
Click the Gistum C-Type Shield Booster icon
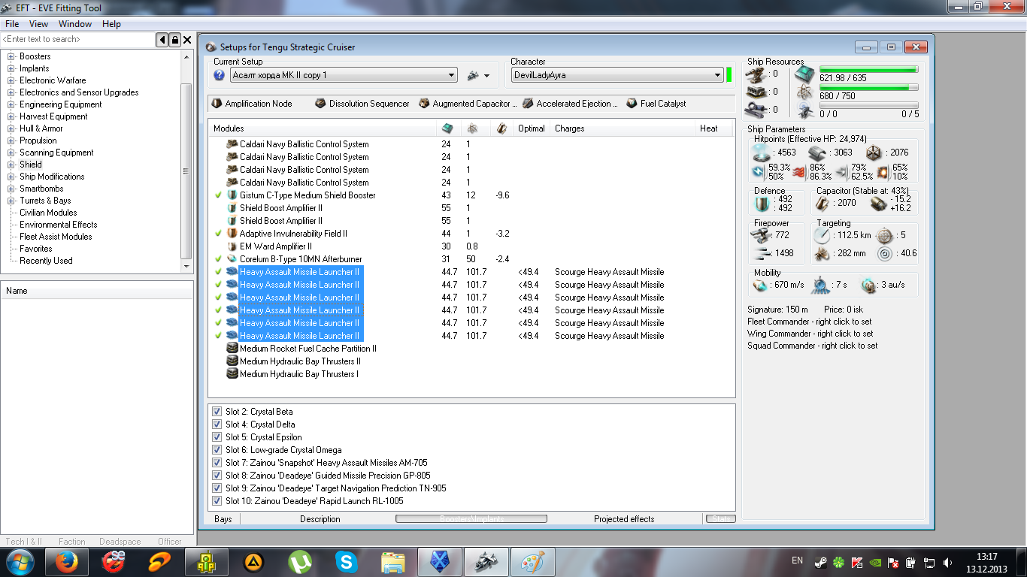pyautogui.click(x=232, y=195)
